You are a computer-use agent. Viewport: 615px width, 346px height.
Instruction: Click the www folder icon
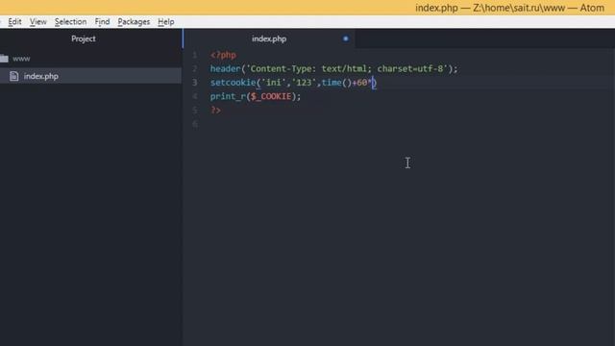pyautogui.click(x=4, y=59)
